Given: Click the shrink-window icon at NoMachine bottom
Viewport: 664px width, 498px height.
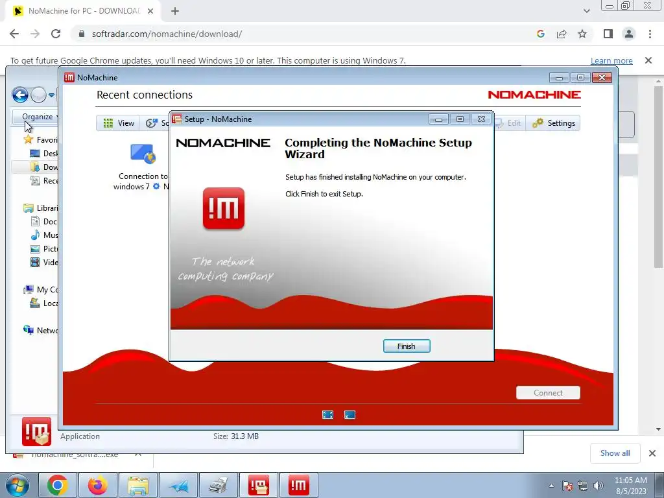Looking at the screenshot, I should [x=350, y=414].
